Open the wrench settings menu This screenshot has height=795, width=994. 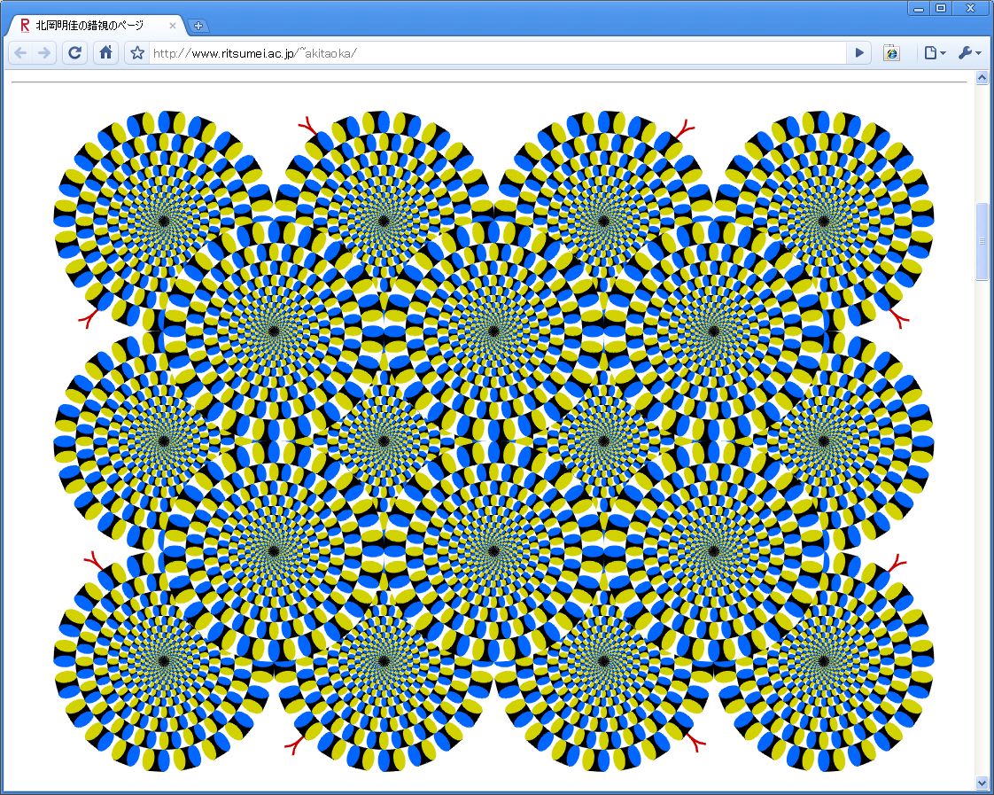point(969,53)
